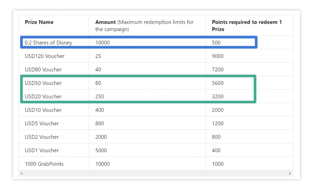Click the right scroll arrow of horizontal scrollbar

tap(290, 173)
